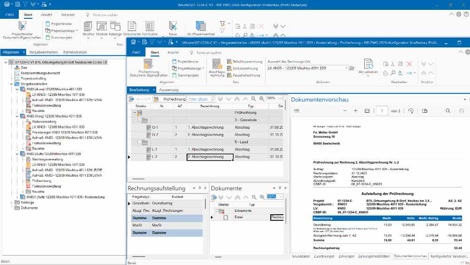
Task: Open Formulare in the back window ribbon
Action: [149, 29]
